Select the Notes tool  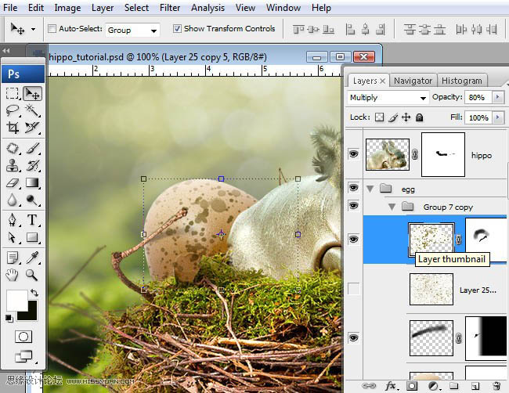(13, 258)
